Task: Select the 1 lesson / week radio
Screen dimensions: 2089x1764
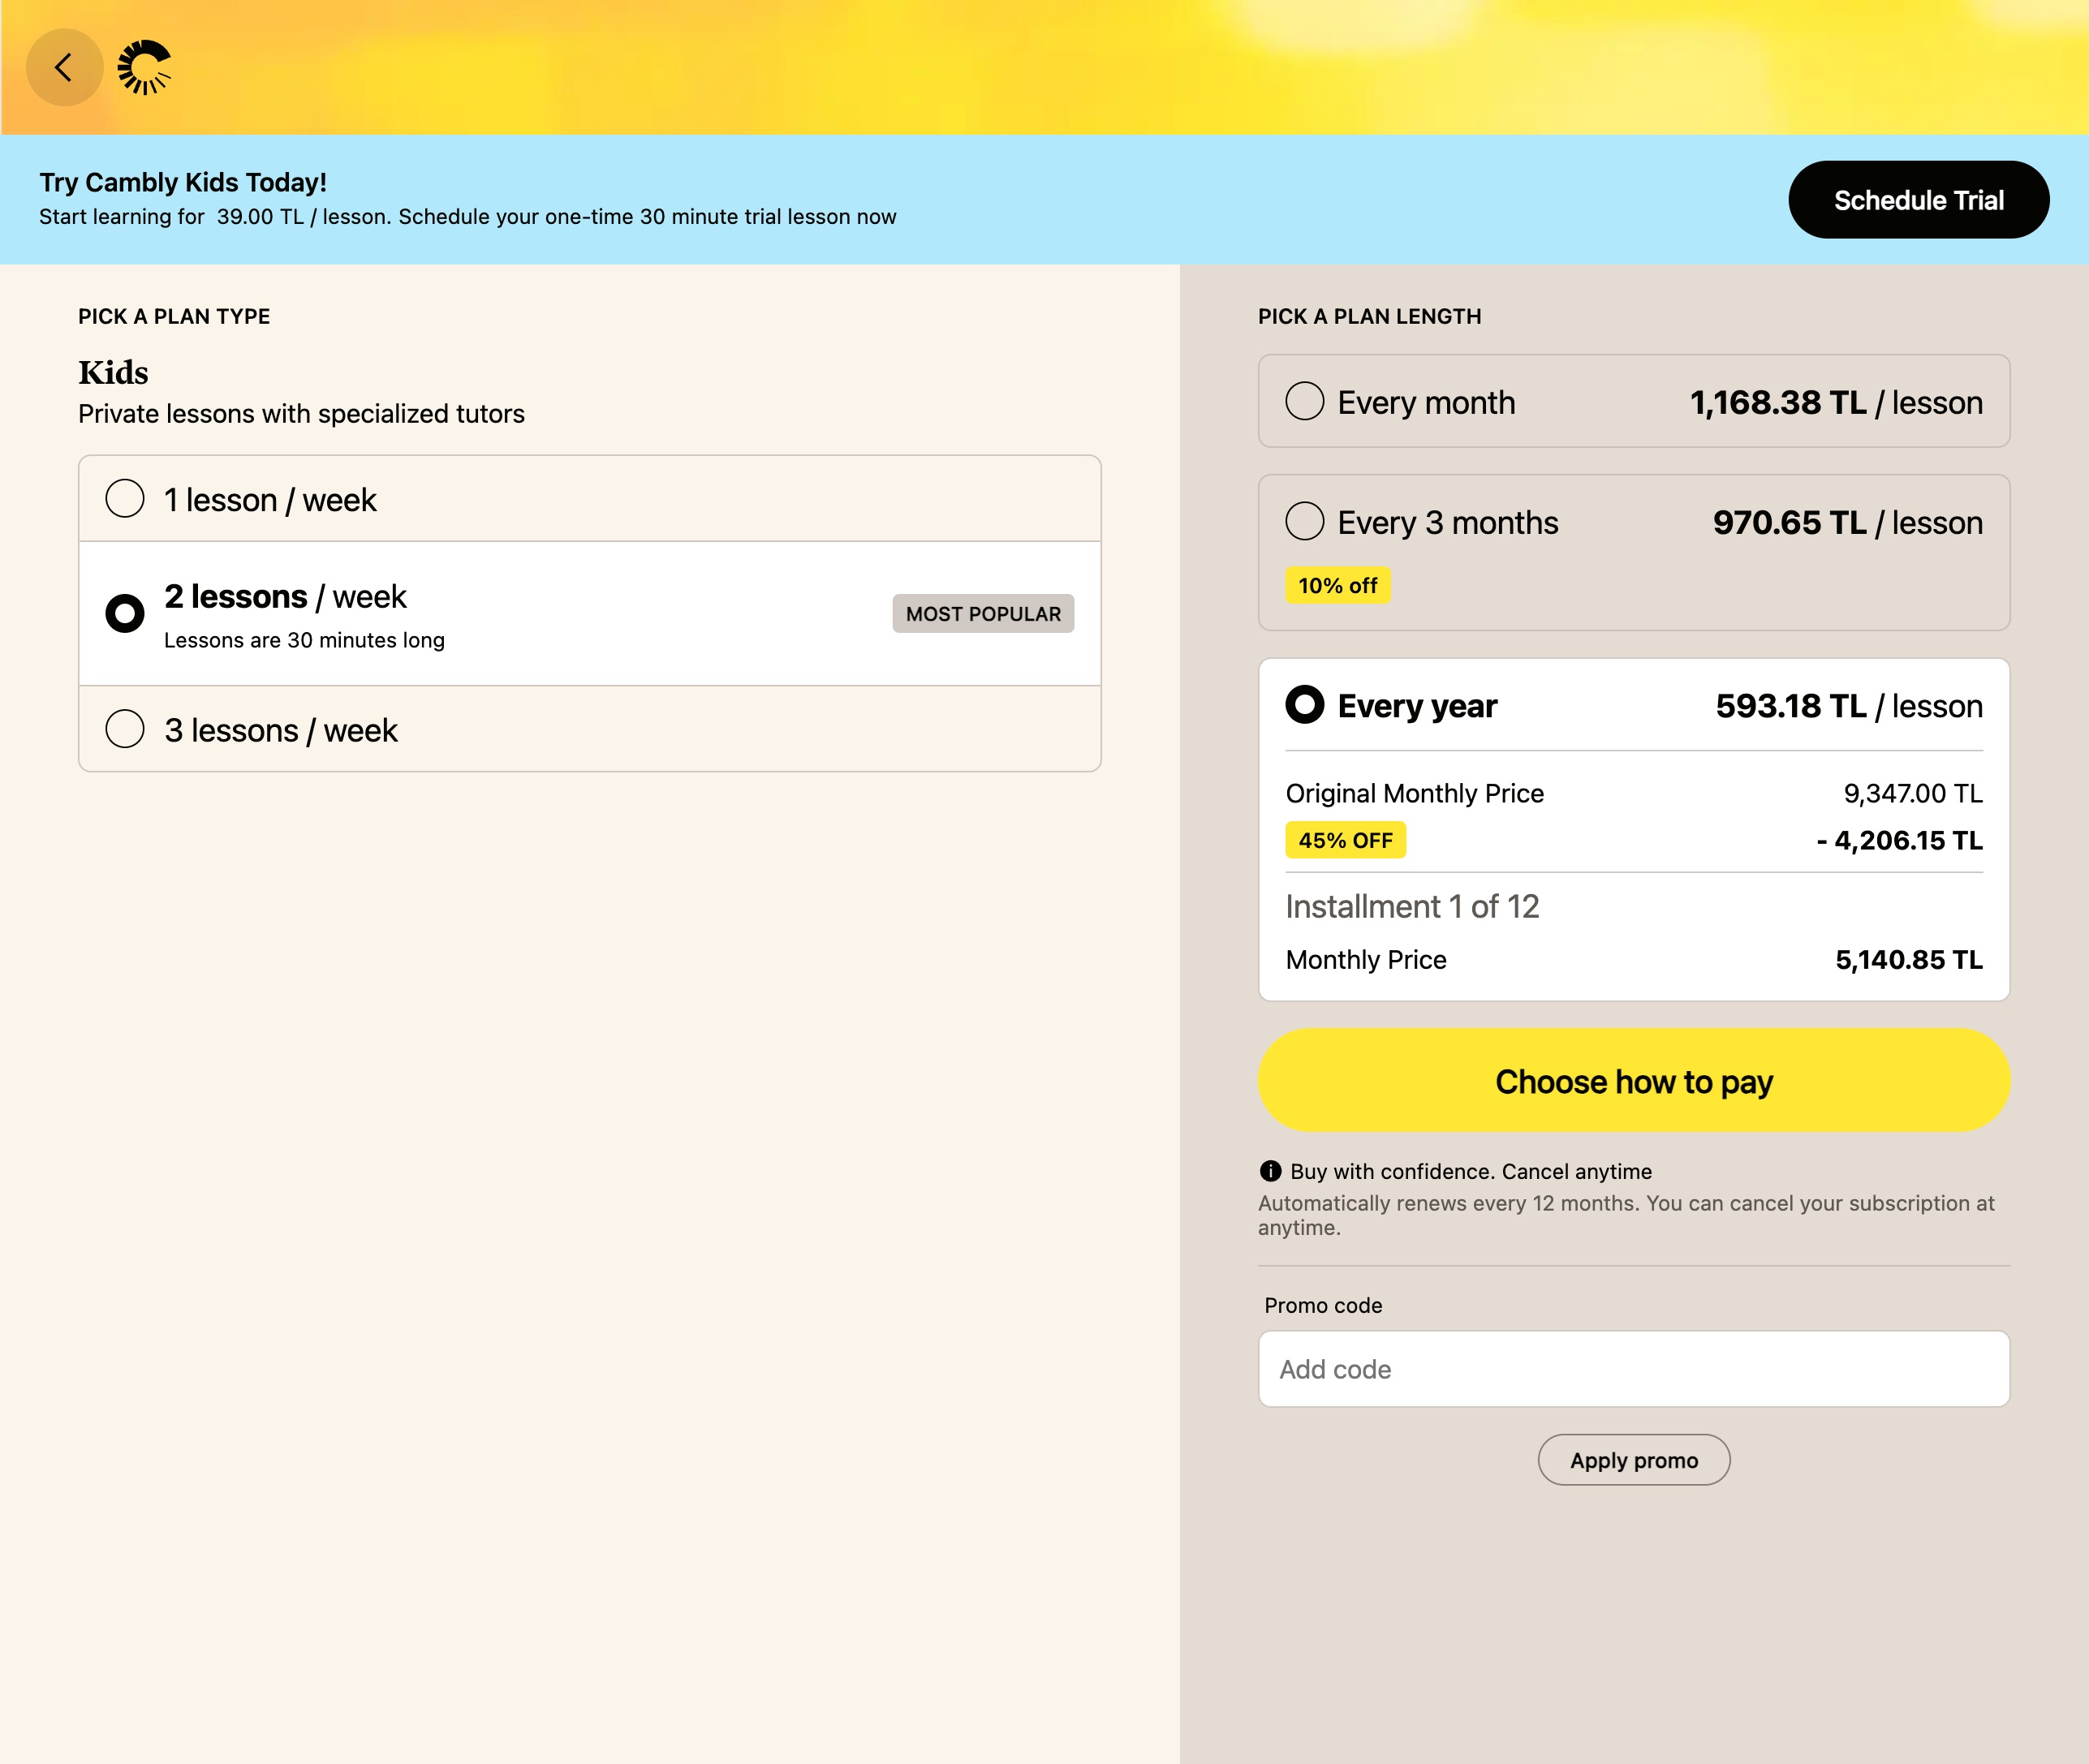Action: coord(125,498)
